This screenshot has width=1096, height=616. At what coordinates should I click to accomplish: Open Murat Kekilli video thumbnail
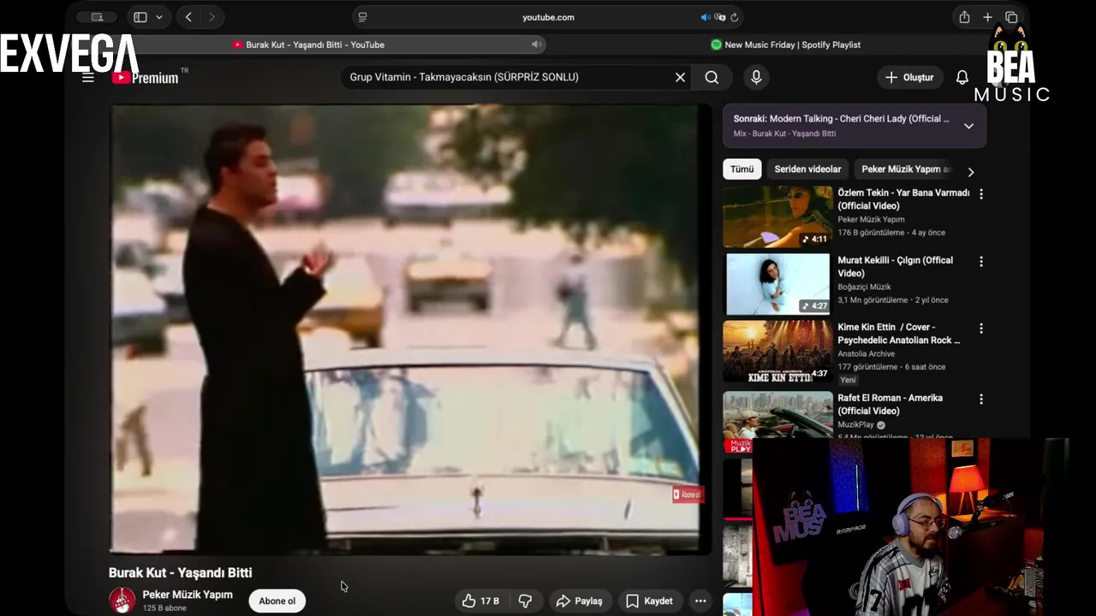point(777,284)
